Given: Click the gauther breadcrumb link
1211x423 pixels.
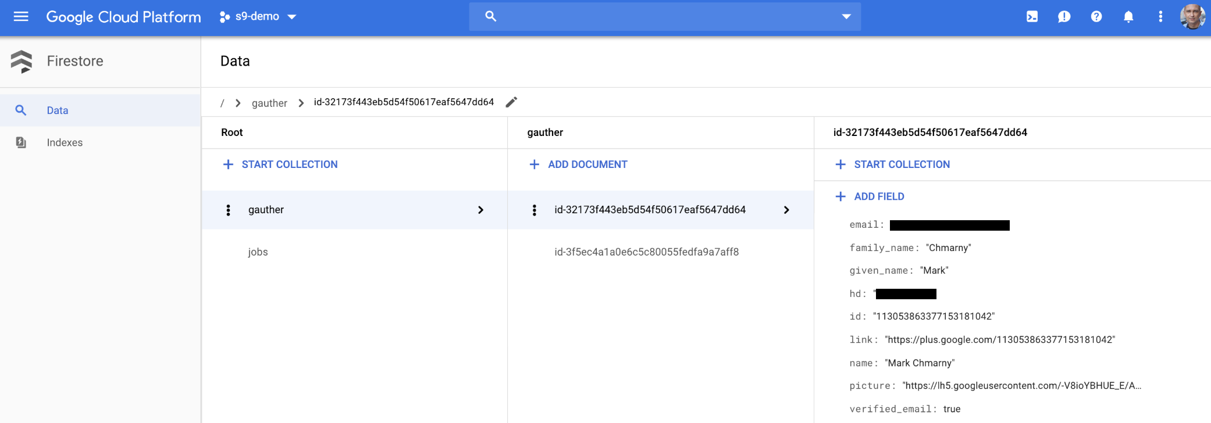Looking at the screenshot, I should pyautogui.click(x=269, y=103).
